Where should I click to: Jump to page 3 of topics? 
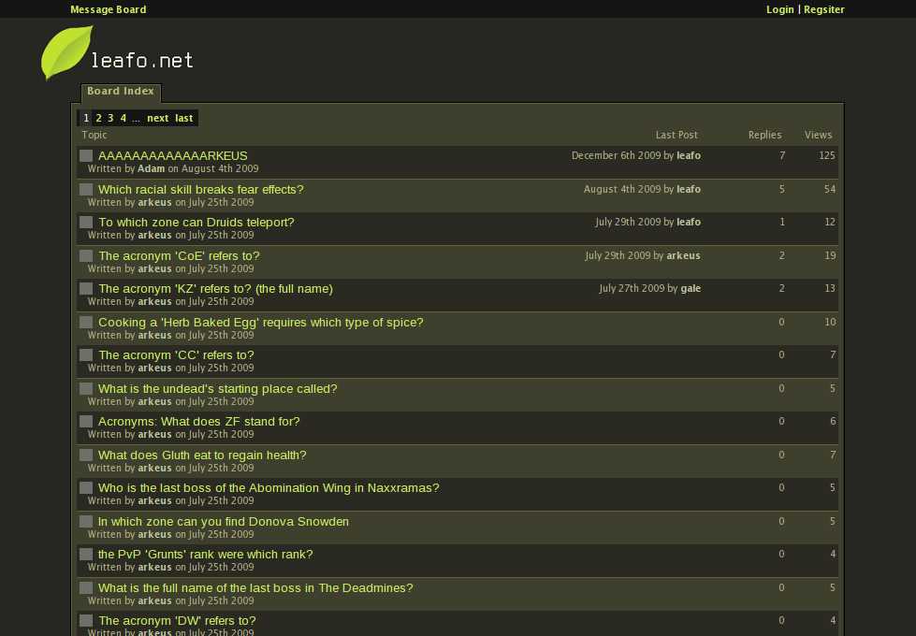pyautogui.click(x=110, y=118)
